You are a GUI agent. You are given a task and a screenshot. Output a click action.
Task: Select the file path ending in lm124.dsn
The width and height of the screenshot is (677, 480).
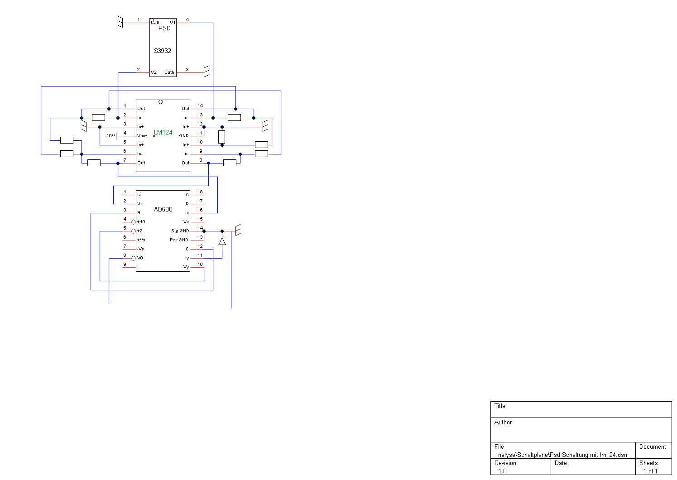563,455
